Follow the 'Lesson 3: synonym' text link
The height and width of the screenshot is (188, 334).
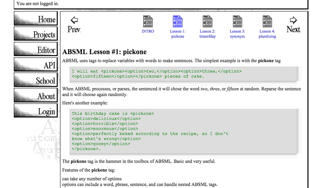(x=238, y=34)
